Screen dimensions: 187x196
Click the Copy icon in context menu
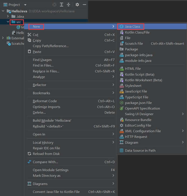[x=29, y=40]
